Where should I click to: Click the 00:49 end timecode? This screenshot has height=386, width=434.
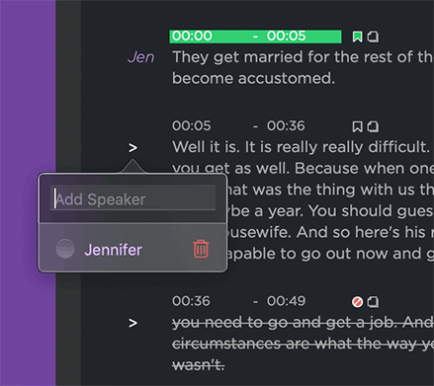287,301
